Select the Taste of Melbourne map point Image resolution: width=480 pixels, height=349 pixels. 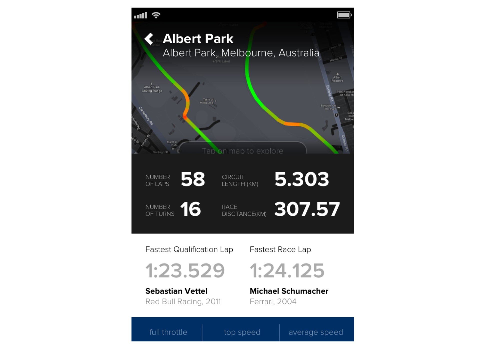tap(207, 101)
